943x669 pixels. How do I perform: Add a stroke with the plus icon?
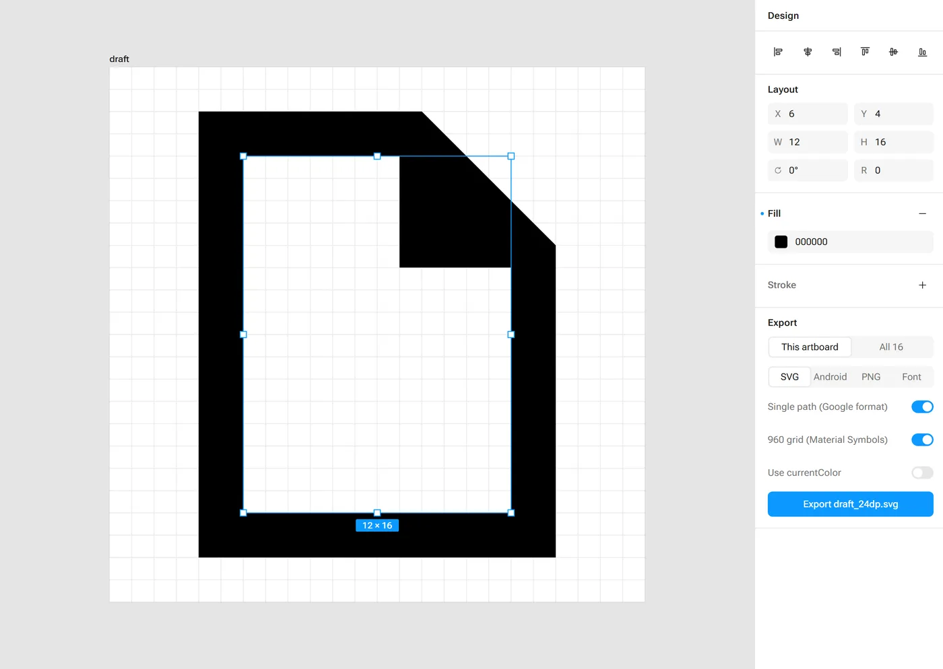tap(922, 285)
